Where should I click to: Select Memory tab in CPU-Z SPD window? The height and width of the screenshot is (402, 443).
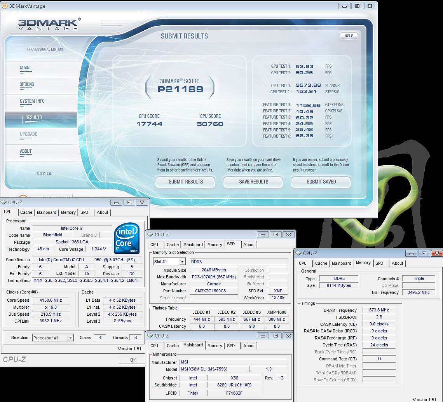[x=215, y=245]
